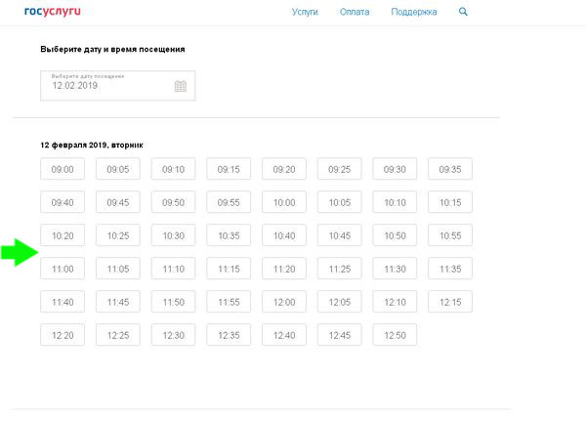Pick the 11:20 time slot
The image size is (586, 421).
point(284,269)
